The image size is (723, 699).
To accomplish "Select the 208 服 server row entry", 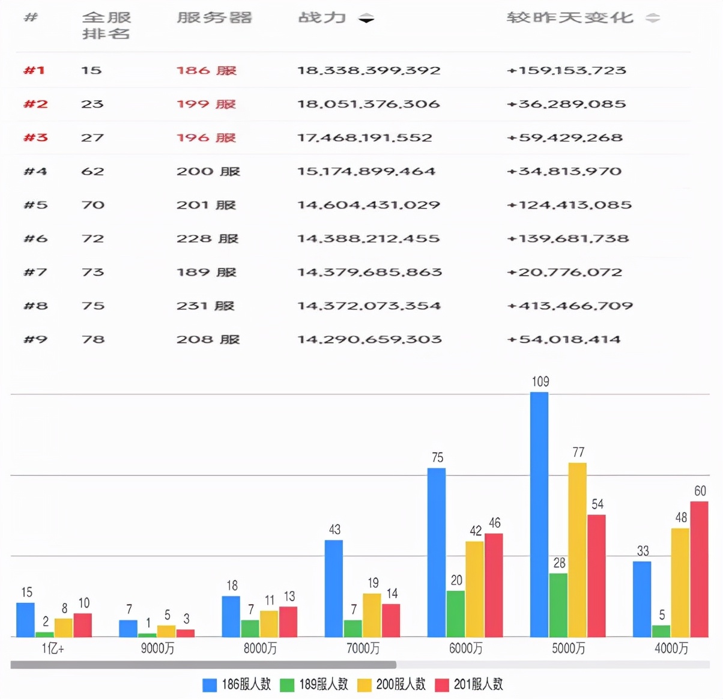I will [208, 339].
